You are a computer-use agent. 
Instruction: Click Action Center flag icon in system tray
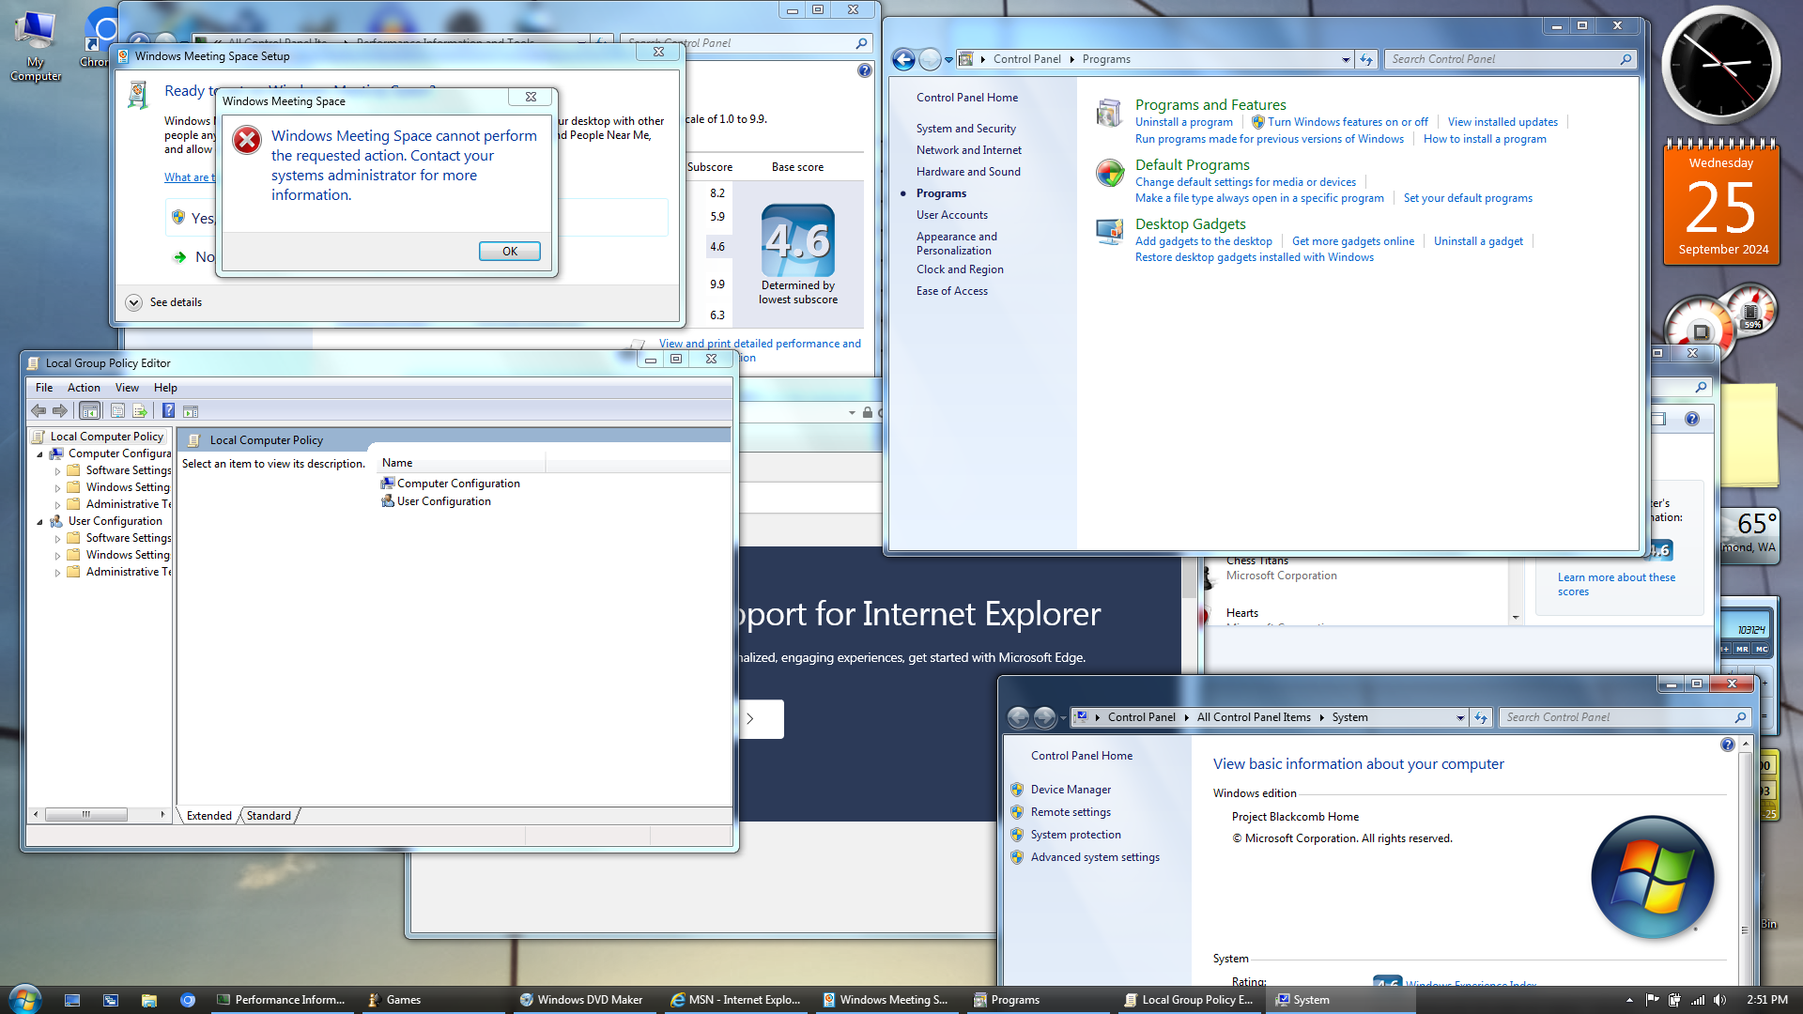(1653, 1000)
